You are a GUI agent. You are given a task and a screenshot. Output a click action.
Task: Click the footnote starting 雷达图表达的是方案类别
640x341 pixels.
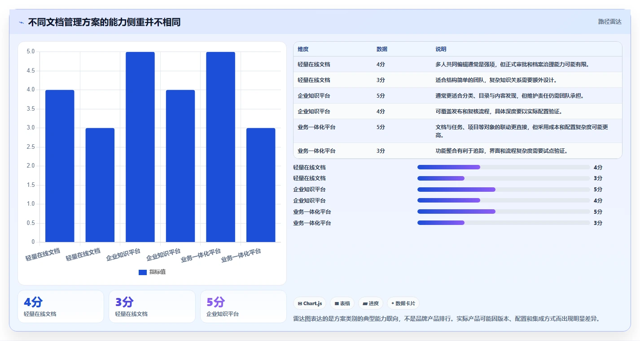coord(447,319)
